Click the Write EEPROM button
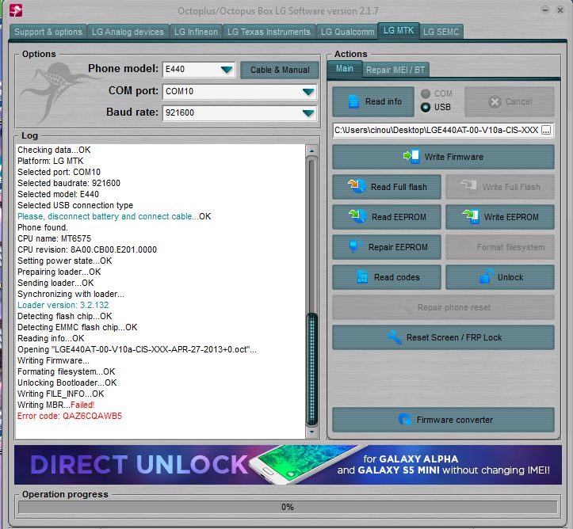This screenshot has width=573, height=529. coord(500,216)
